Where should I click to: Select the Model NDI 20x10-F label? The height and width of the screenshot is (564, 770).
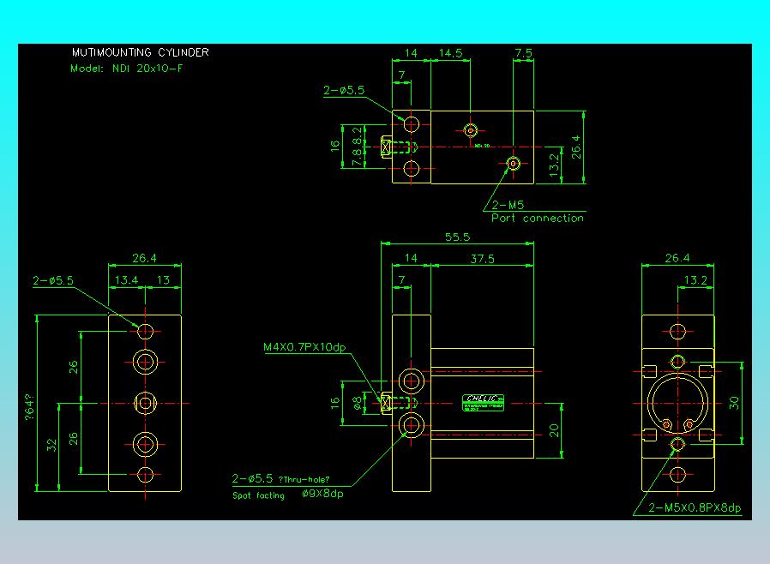click(126, 68)
